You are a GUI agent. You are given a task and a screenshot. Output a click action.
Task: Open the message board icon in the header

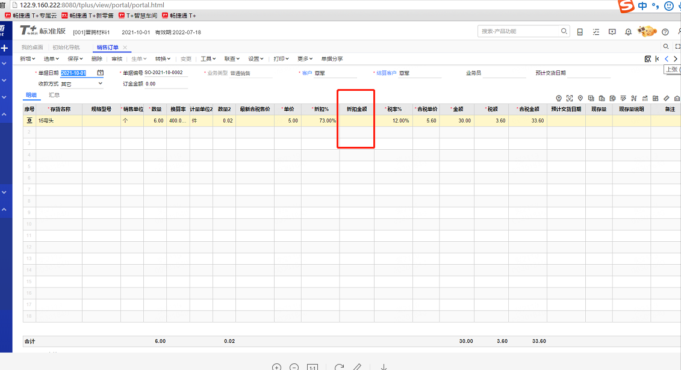click(x=612, y=32)
